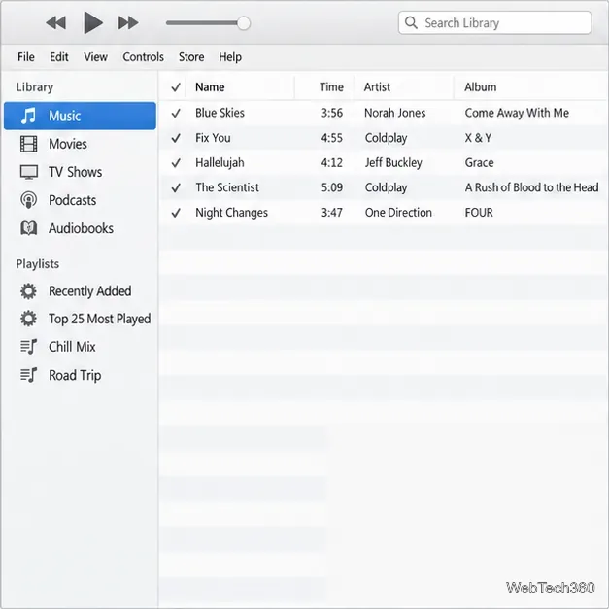Screen dimensions: 609x609
Task: Select the song Fix You
Action: point(213,138)
